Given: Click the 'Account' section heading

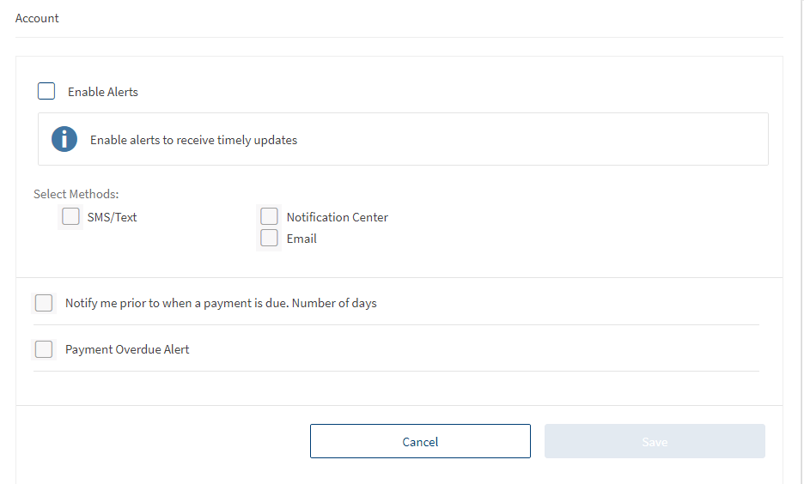Looking at the screenshot, I should pyautogui.click(x=37, y=18).
